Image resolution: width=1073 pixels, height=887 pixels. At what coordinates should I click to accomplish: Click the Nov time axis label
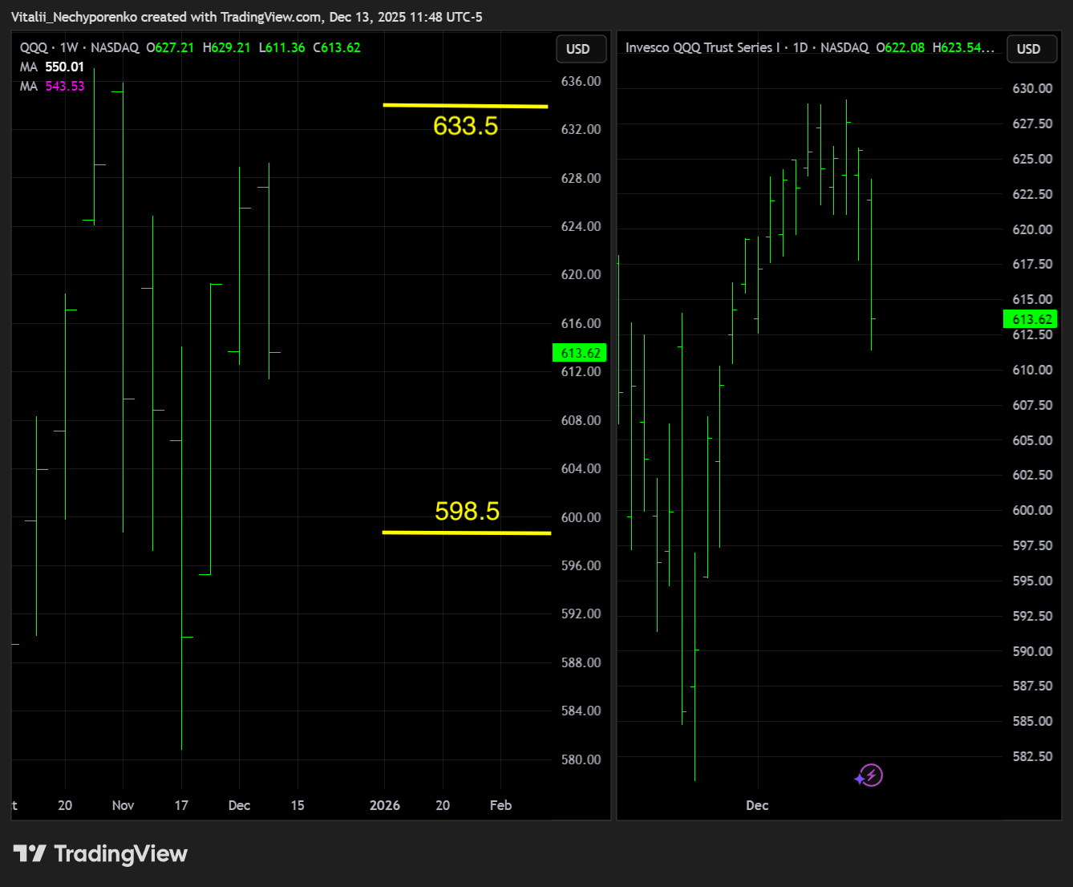[x=123, y=805]
